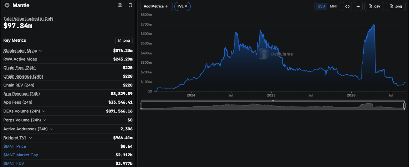Click the 2025 x-axis label

point(271,96)
